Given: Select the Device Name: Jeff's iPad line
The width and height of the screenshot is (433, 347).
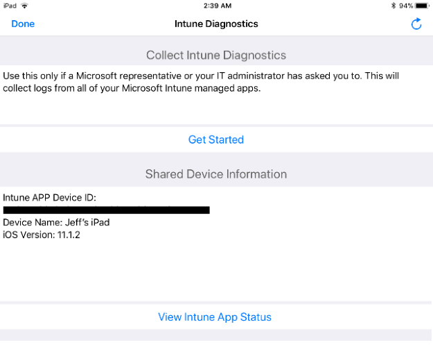Looking at the screenshot, I should 56,222.
